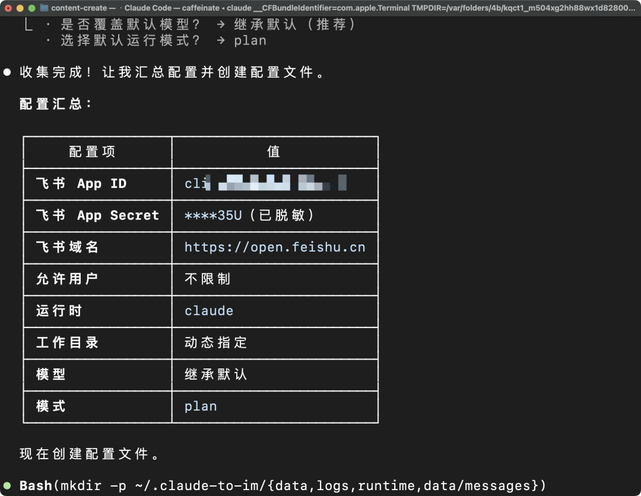
Task: Click the 继承默认 value in 模型 row
Action: [x=215, y=374]
